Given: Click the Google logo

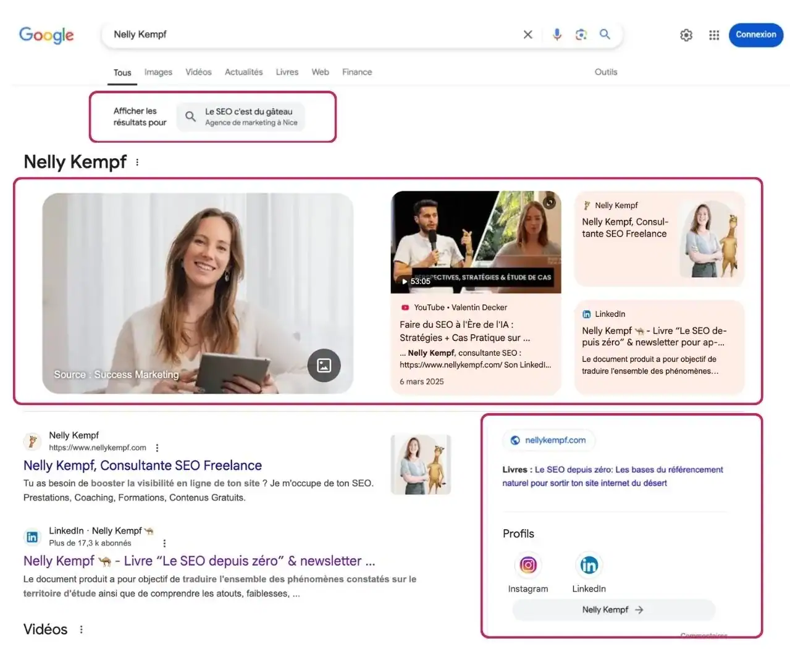Looking at the screenshot, I should [x=46, y=35].
